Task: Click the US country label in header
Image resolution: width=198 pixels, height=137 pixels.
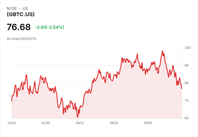Action: [x=25, y=9]
